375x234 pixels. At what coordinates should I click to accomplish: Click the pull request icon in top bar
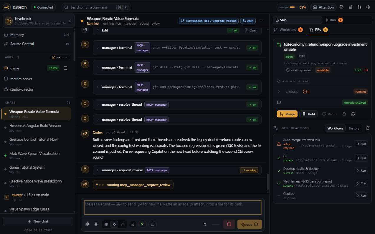[x=359, y=7]
